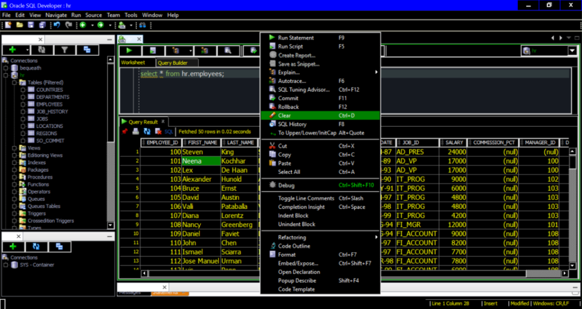
Task: Switch to the Query Builder tab
Action: tap(172, 63)
